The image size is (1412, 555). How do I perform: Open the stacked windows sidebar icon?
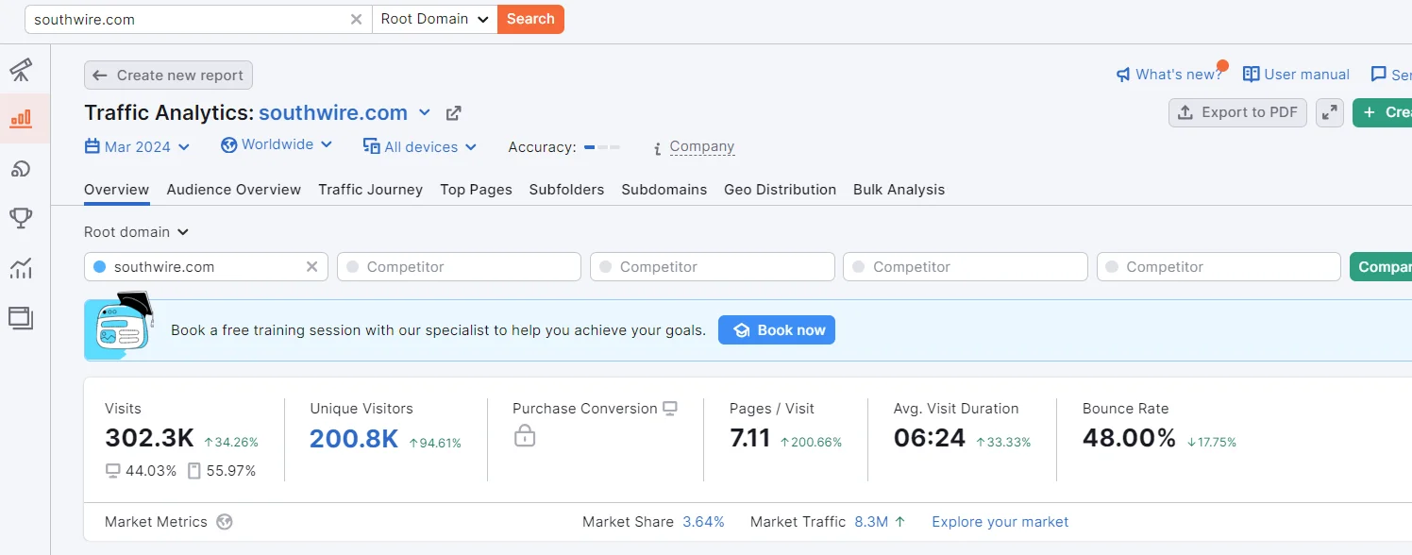click(x=21, y=317)
